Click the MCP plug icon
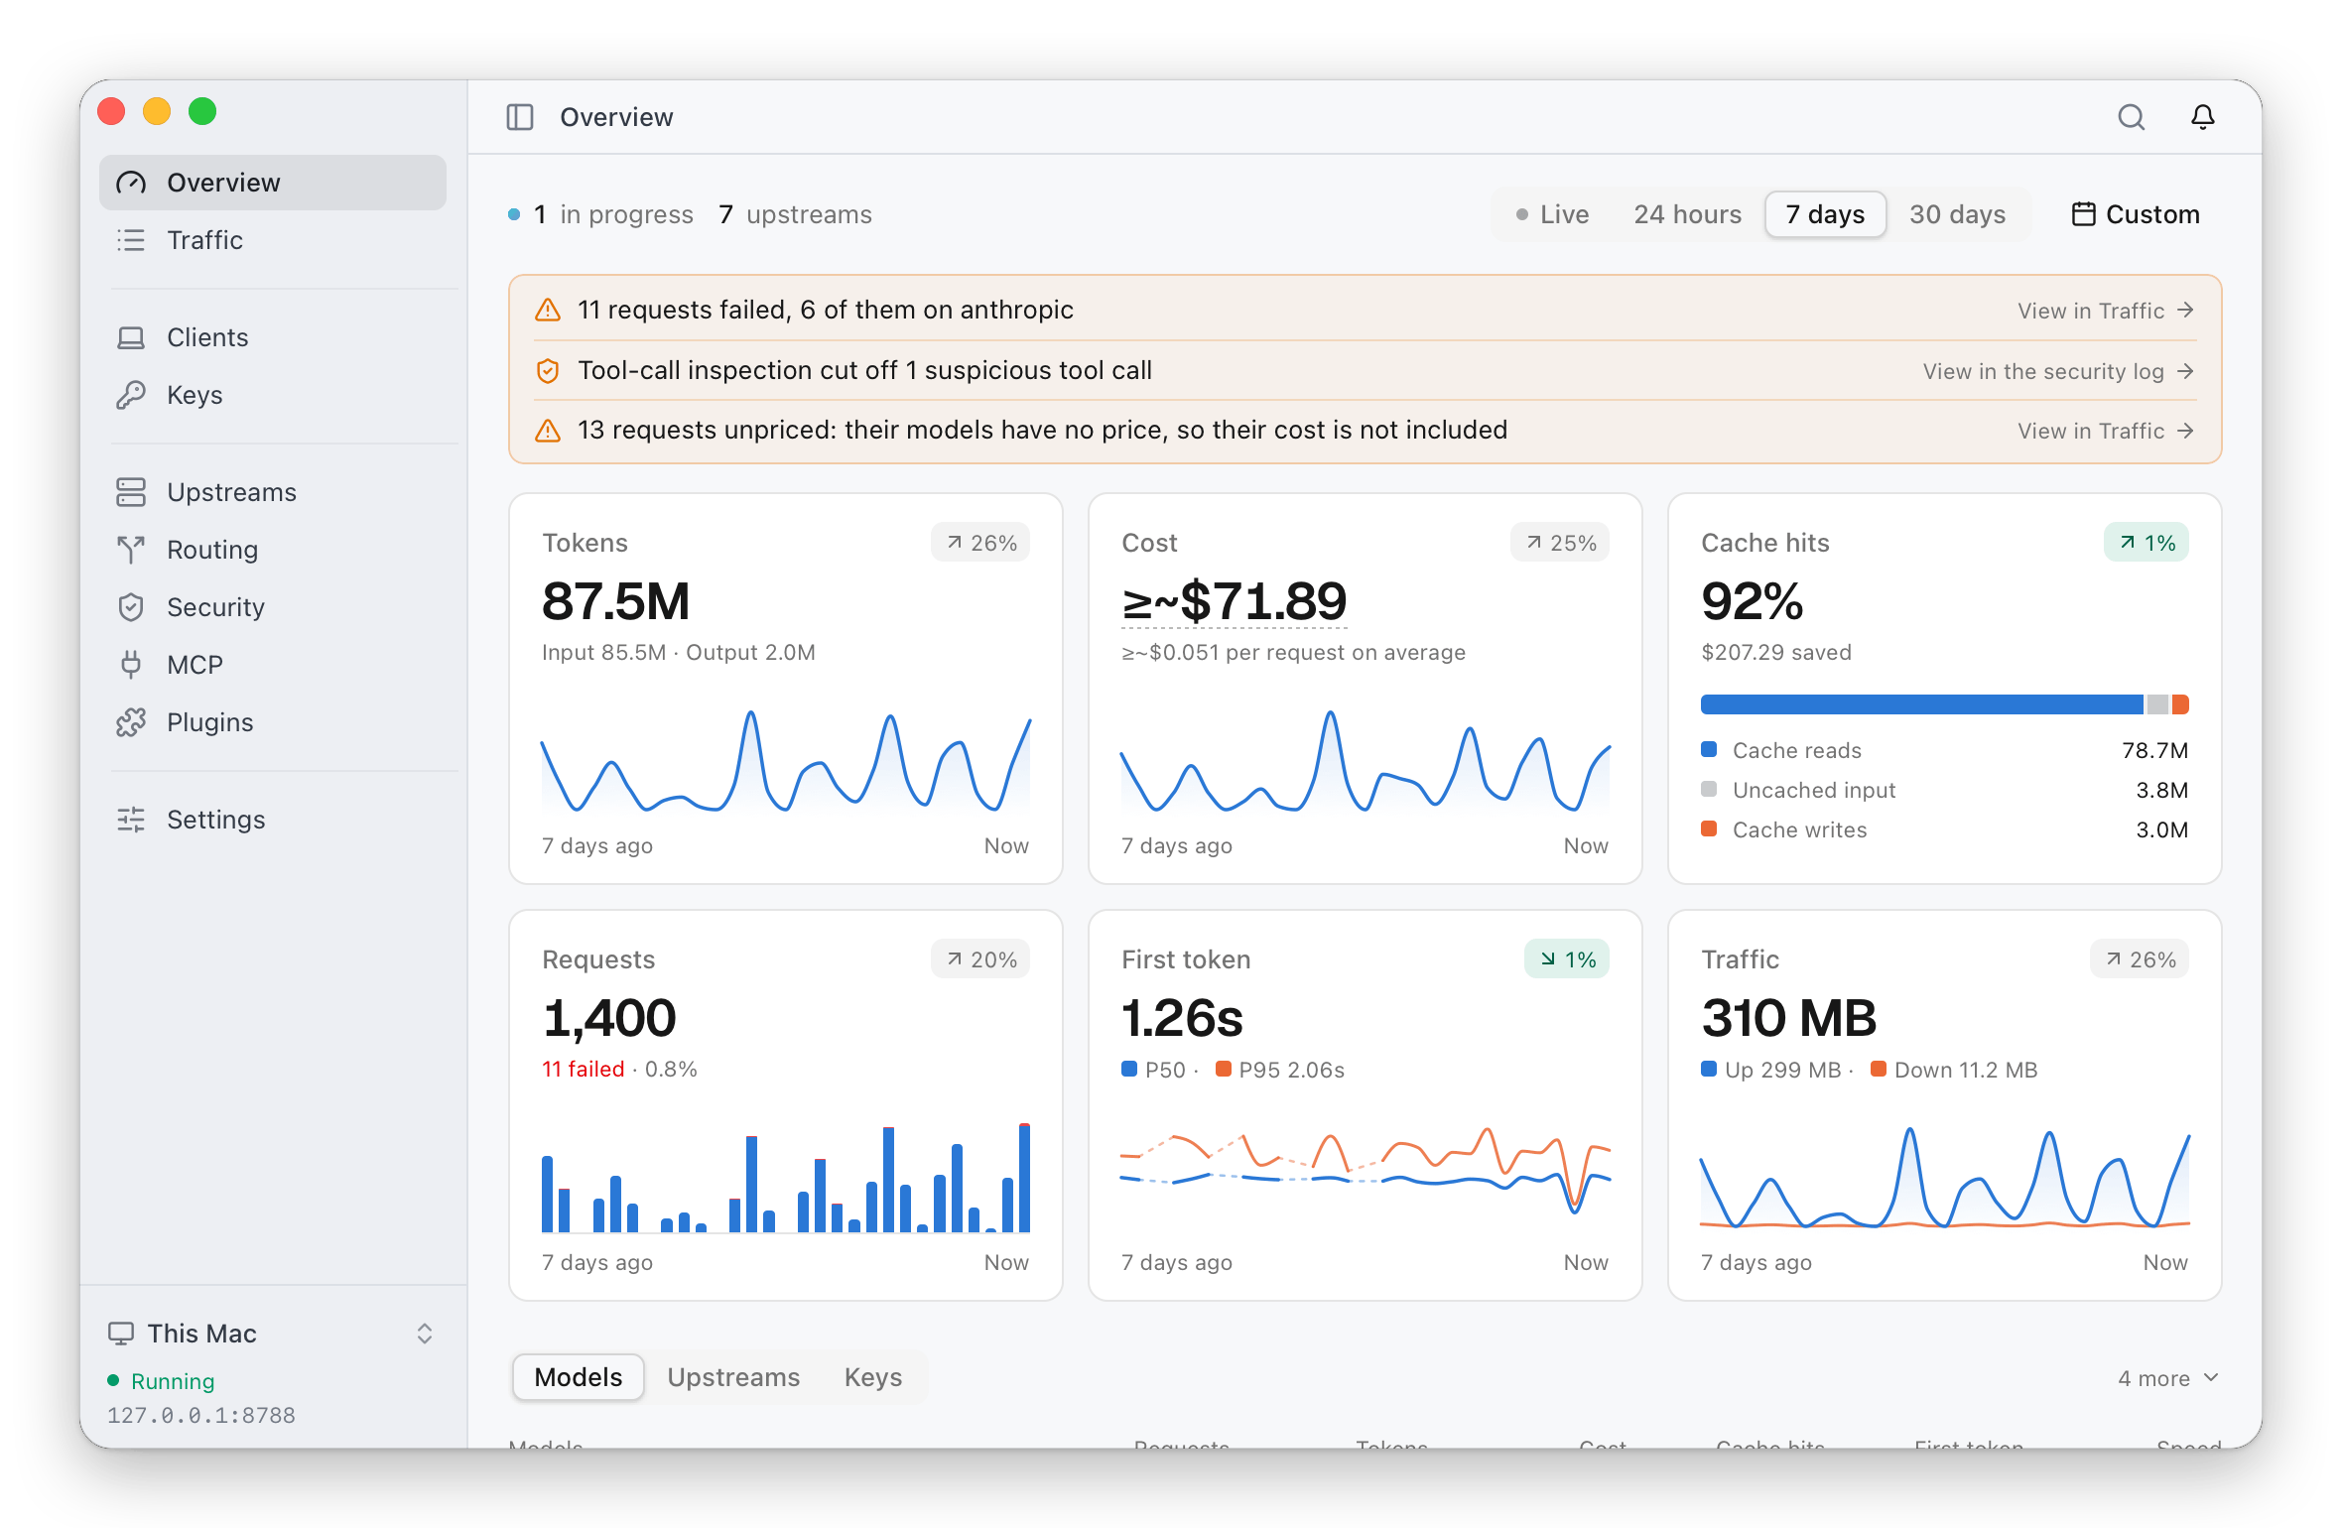 (131, 665)
